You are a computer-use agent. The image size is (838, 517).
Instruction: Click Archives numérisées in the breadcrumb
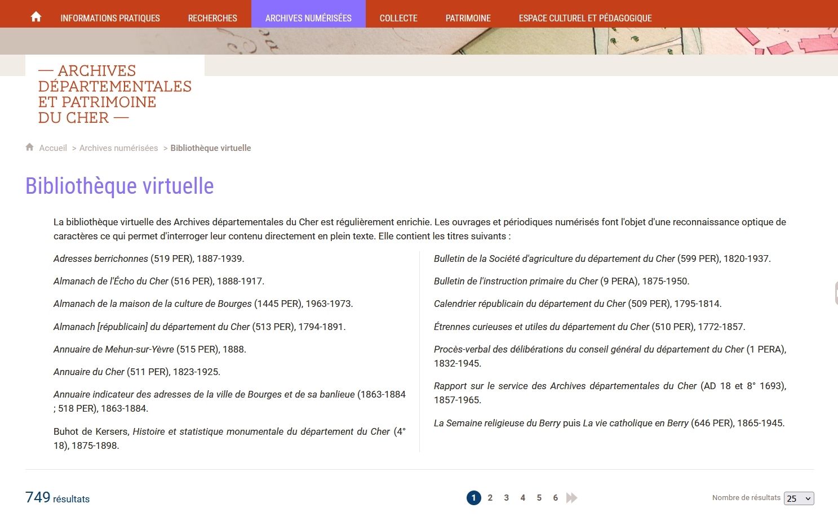[118, 148]
